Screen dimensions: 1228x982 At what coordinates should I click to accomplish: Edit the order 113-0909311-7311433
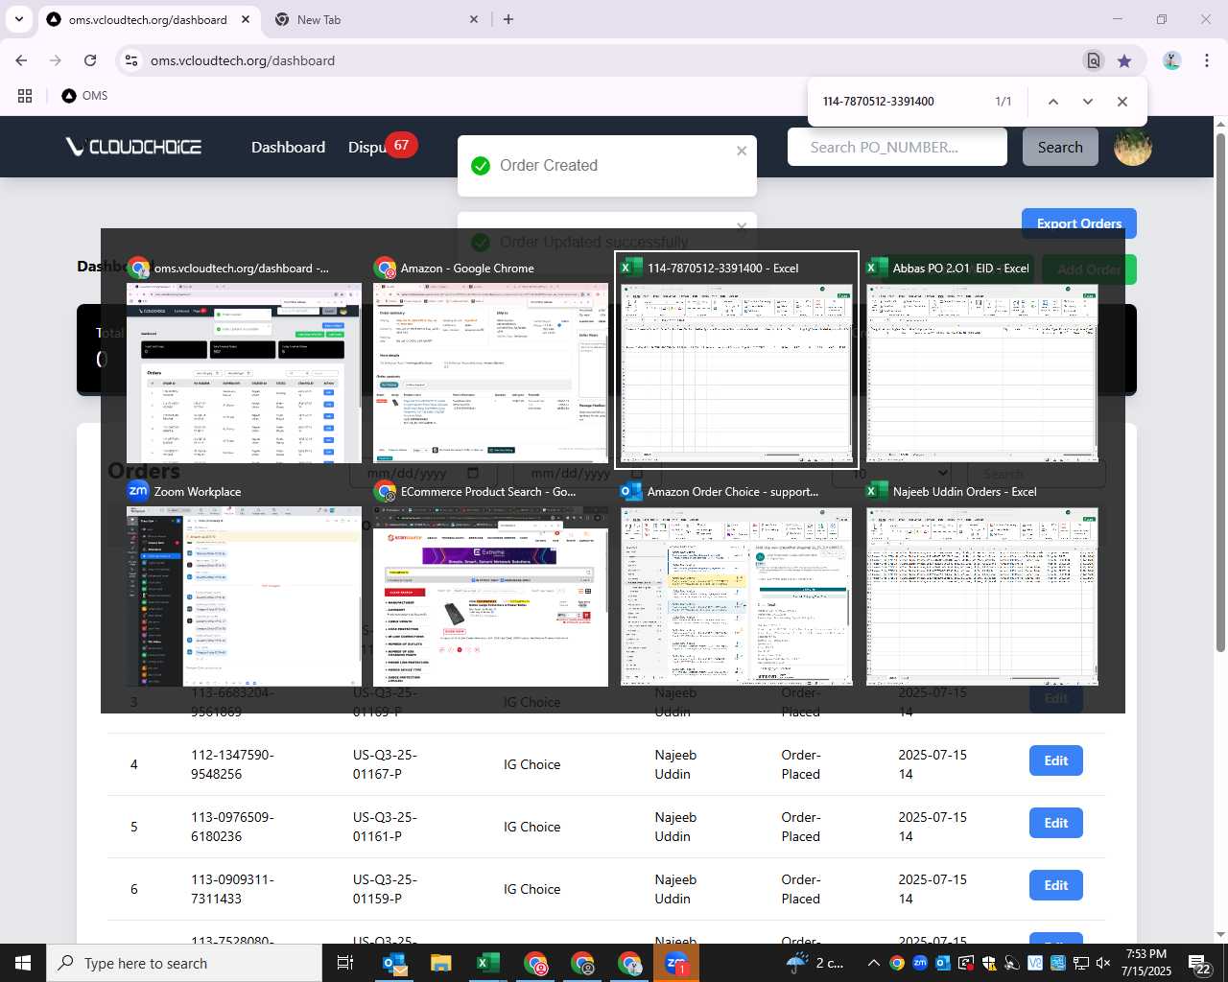(1056, 885)
